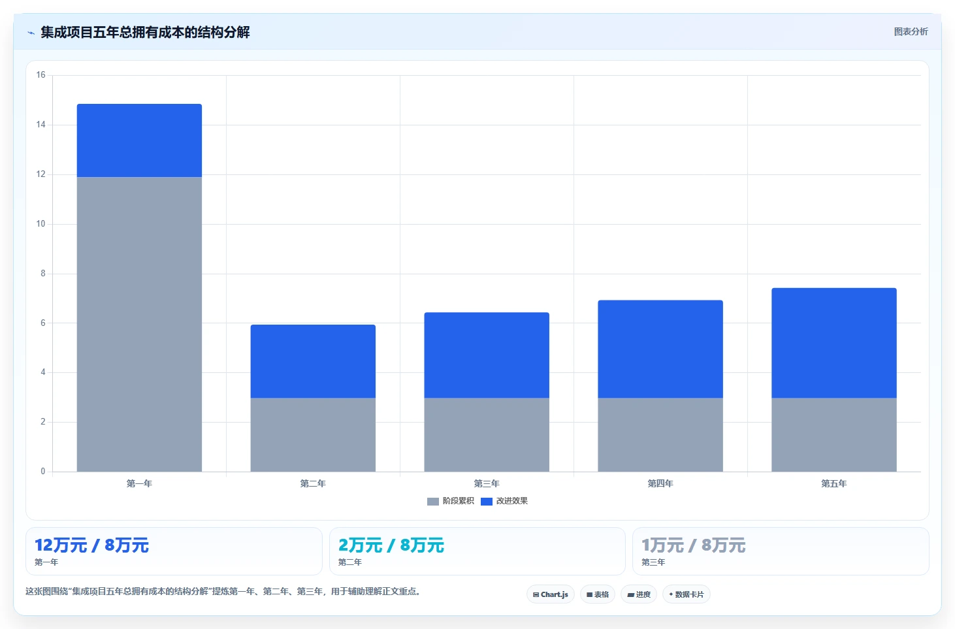Image resolution: width=955 pixels, height=629 pixels.
Task: Select the 进度 tag chip
Action: [x=638, y=594]
